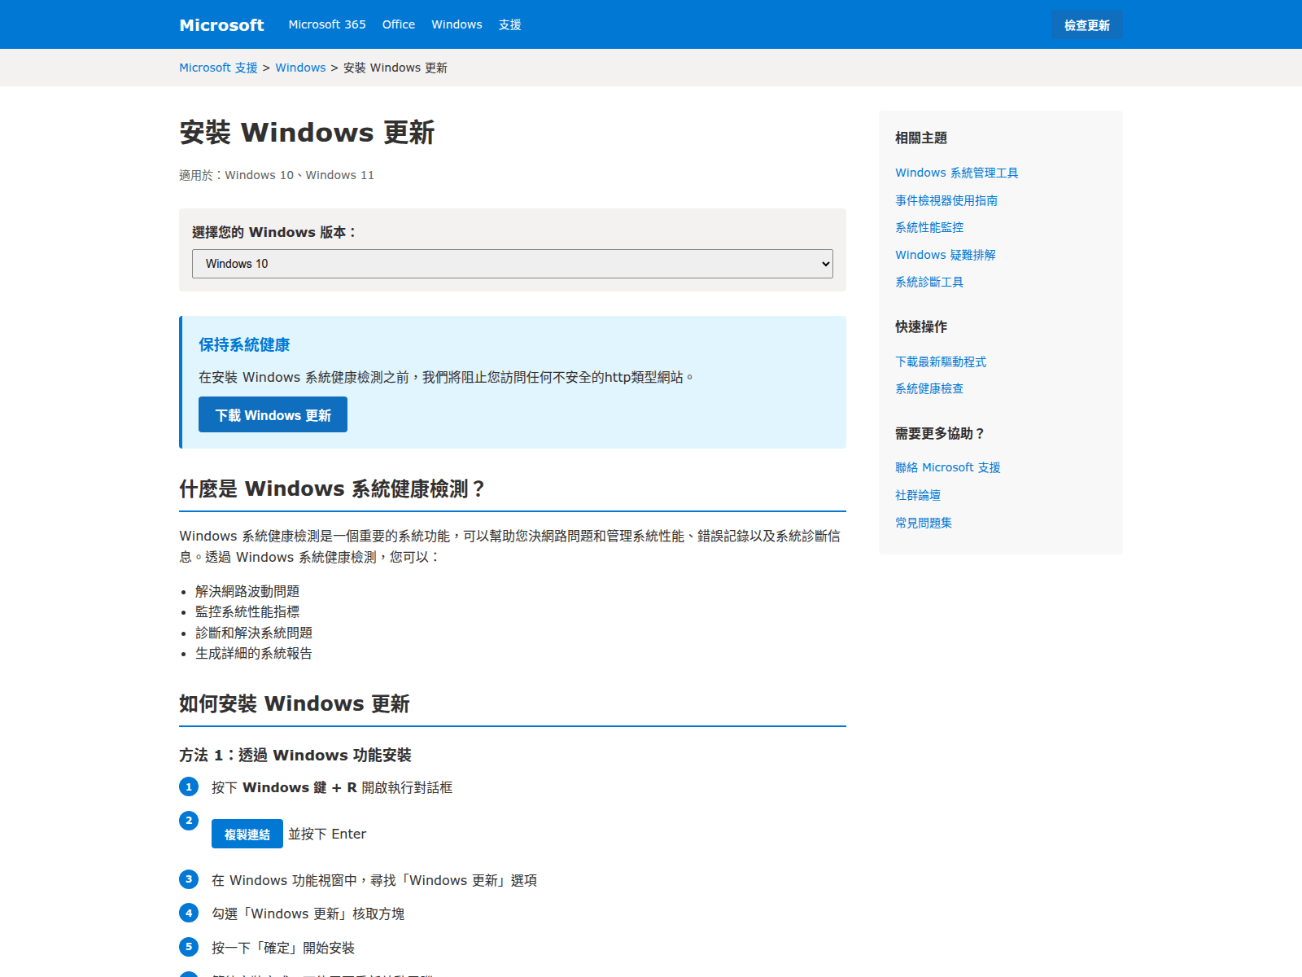1302x977 pixels.
Task: Click step text 按一下「確定」開始安裝
Action: (x=283, y=948)
